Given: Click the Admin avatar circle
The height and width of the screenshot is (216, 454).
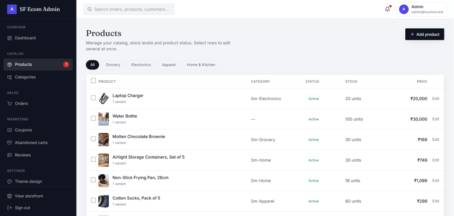Looking at the screenshot, I should (x=403, y=9).
